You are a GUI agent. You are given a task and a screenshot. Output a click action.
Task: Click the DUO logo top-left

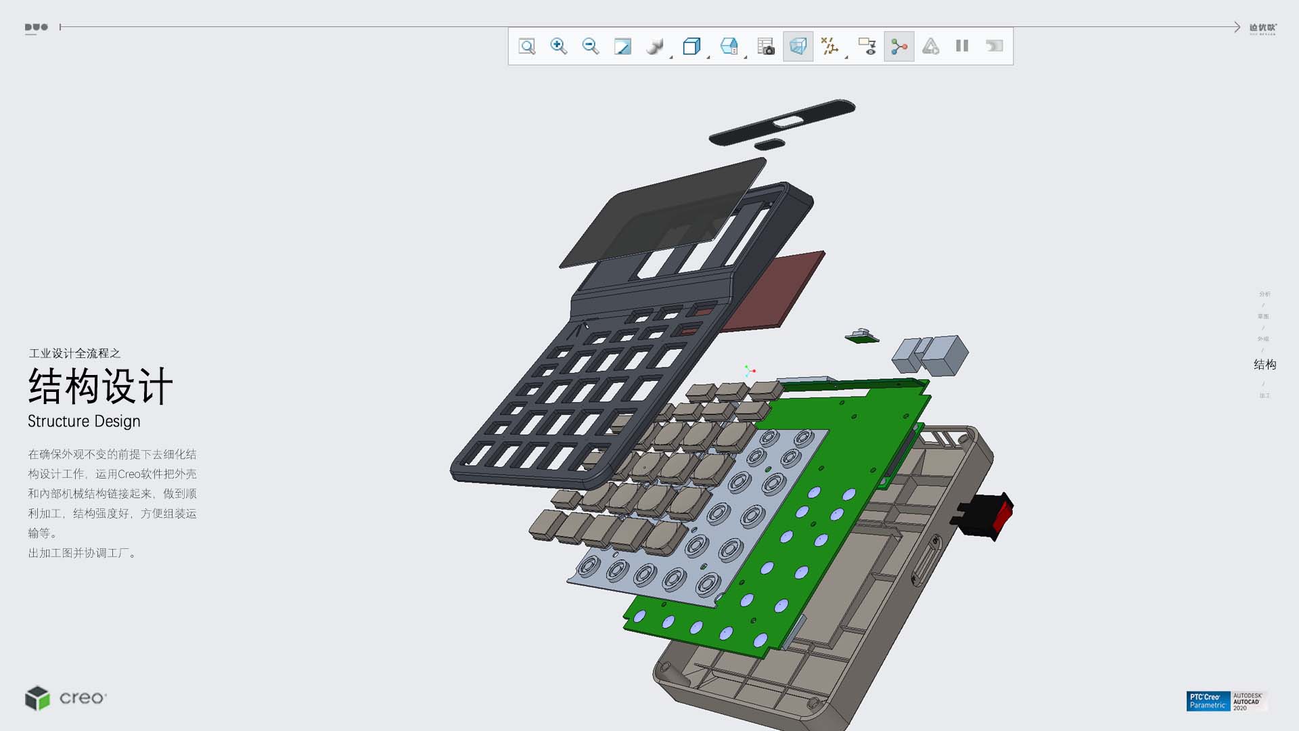37,28
